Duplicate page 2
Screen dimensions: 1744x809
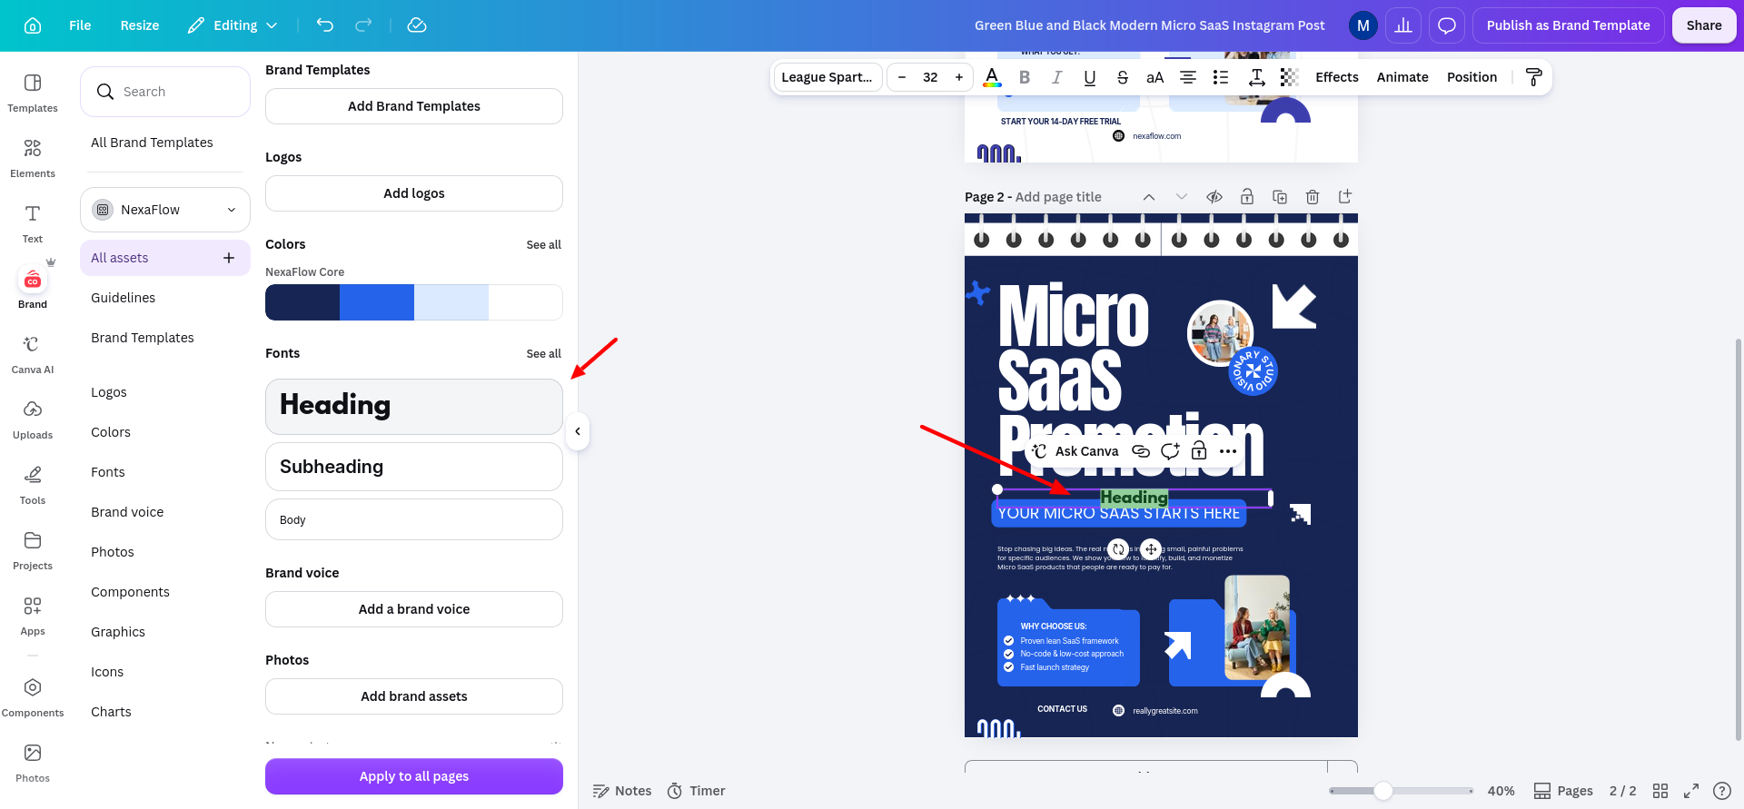[1280, 197]
